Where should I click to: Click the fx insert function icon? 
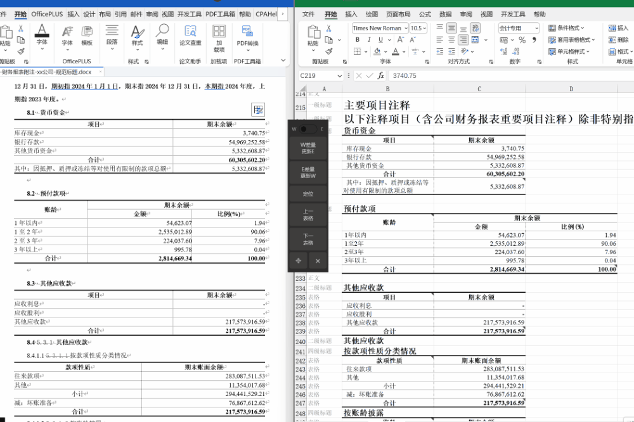(380, 75)
